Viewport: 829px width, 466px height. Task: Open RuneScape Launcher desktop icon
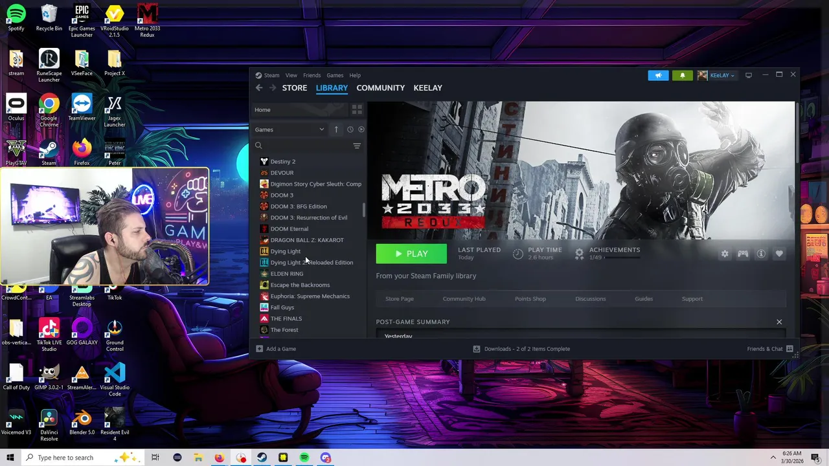click(x=49, y=65)
